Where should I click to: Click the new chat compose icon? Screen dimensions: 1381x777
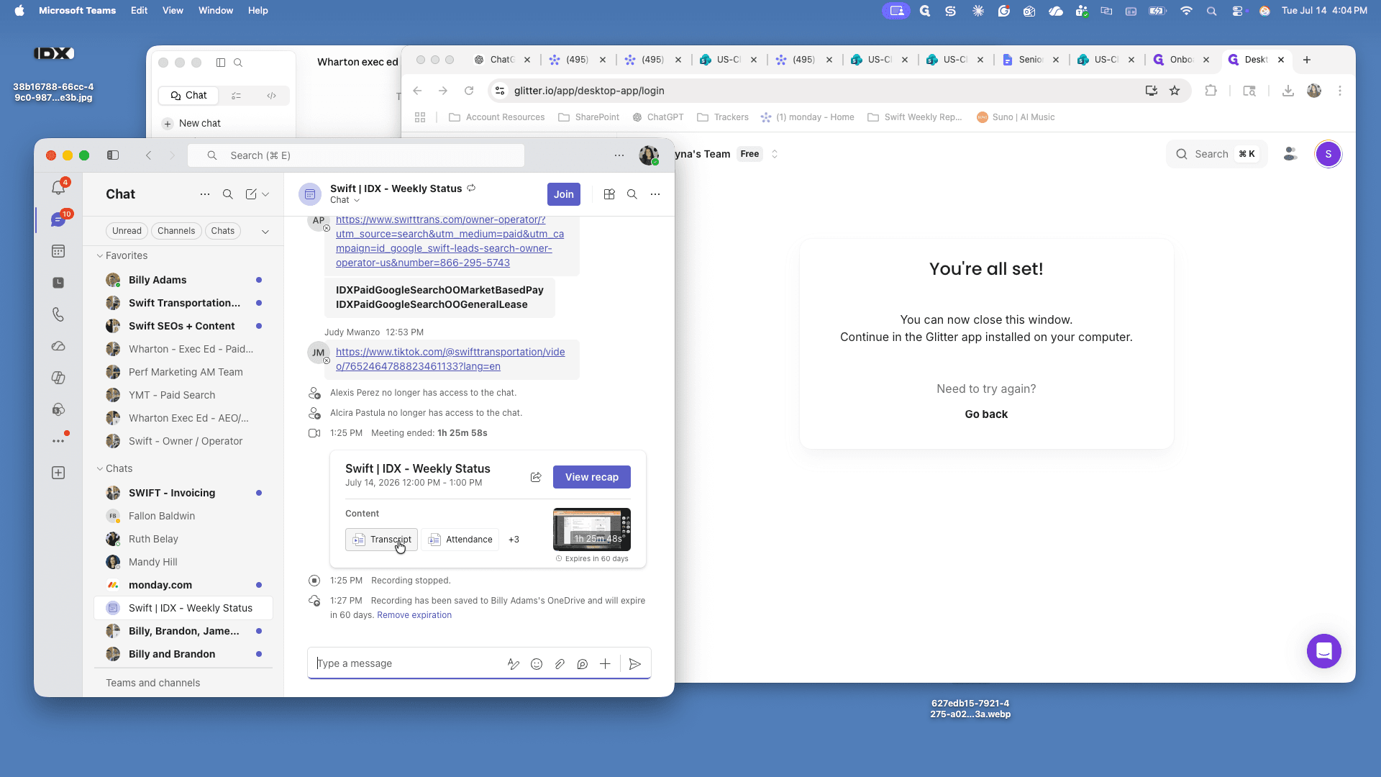(x=251, y=194)
